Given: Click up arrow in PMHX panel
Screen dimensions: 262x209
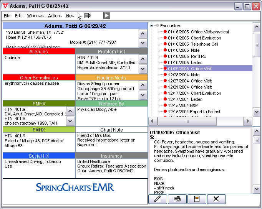Looking at the screenshot, I should pyautogui.click(x=70, y=111).
